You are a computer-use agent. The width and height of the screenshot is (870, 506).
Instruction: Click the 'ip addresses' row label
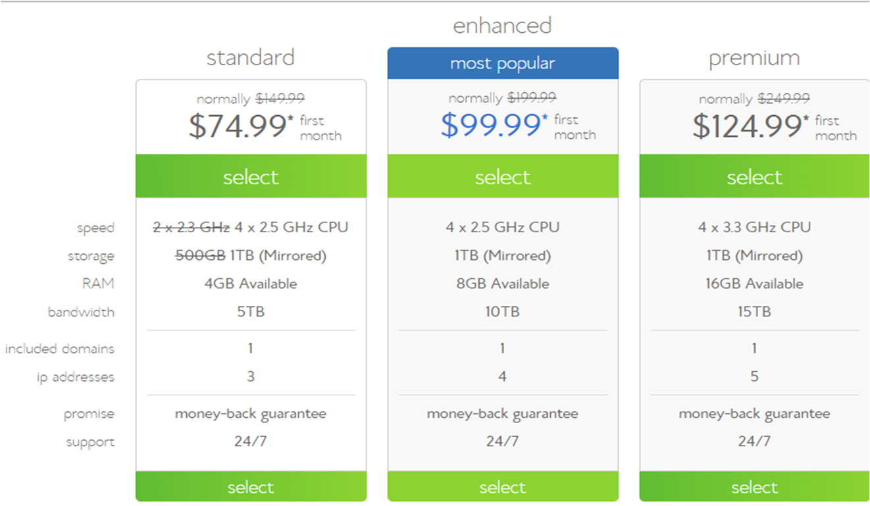pyautogui.click(x=75, y=377)
